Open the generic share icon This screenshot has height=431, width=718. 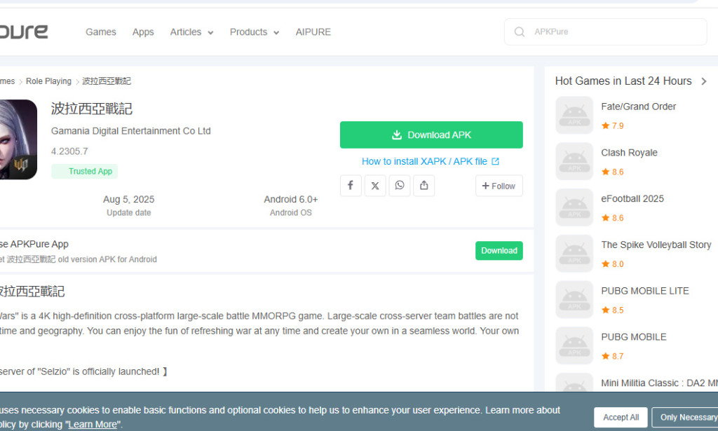point(424,185)
